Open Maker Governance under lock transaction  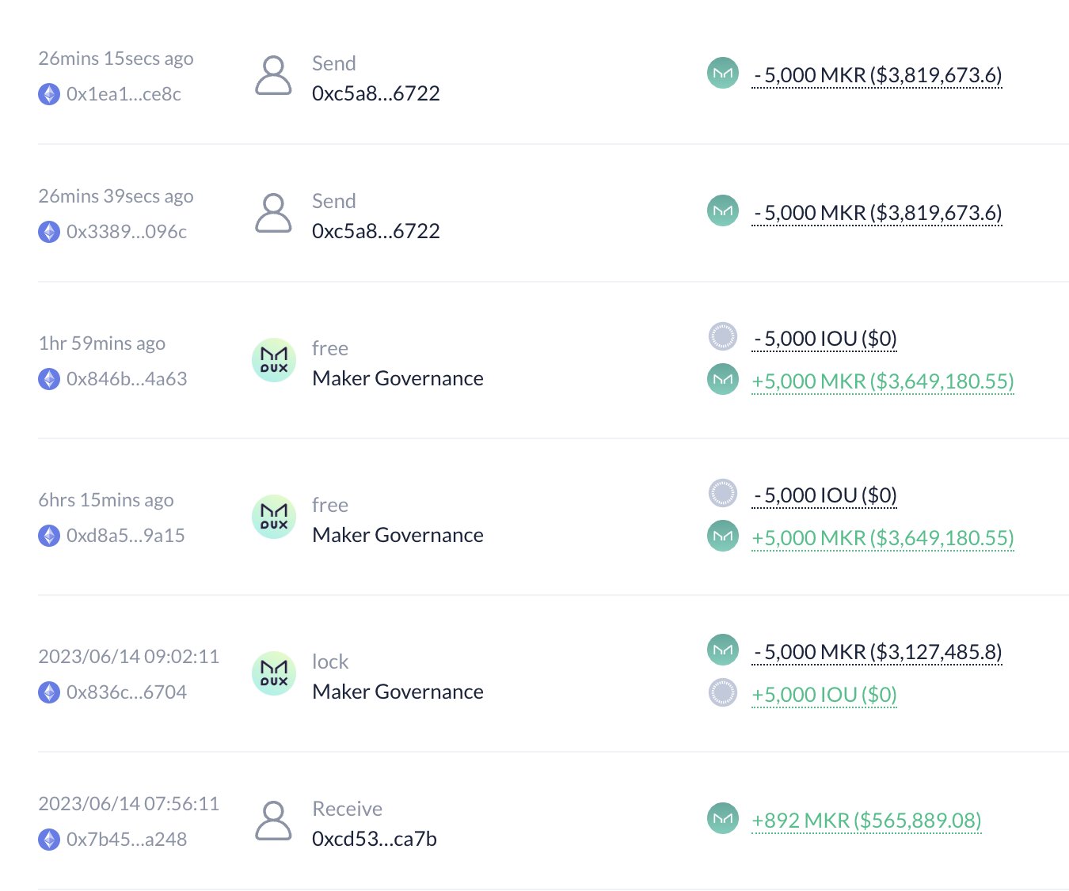click(398, 692)
